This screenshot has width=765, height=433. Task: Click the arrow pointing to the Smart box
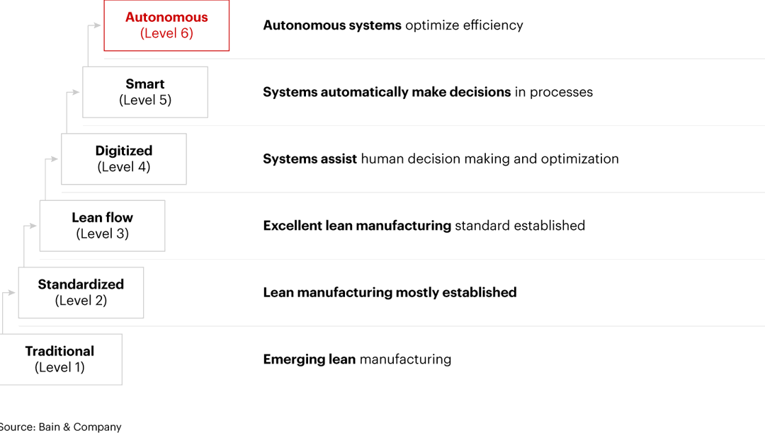(x=75, y=92)
